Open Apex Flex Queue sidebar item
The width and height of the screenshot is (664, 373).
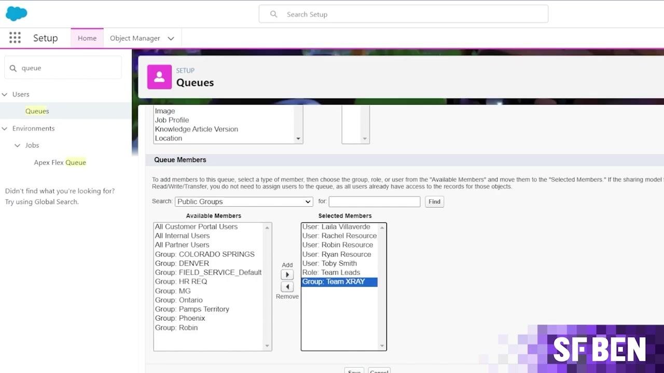pos(60,162)
